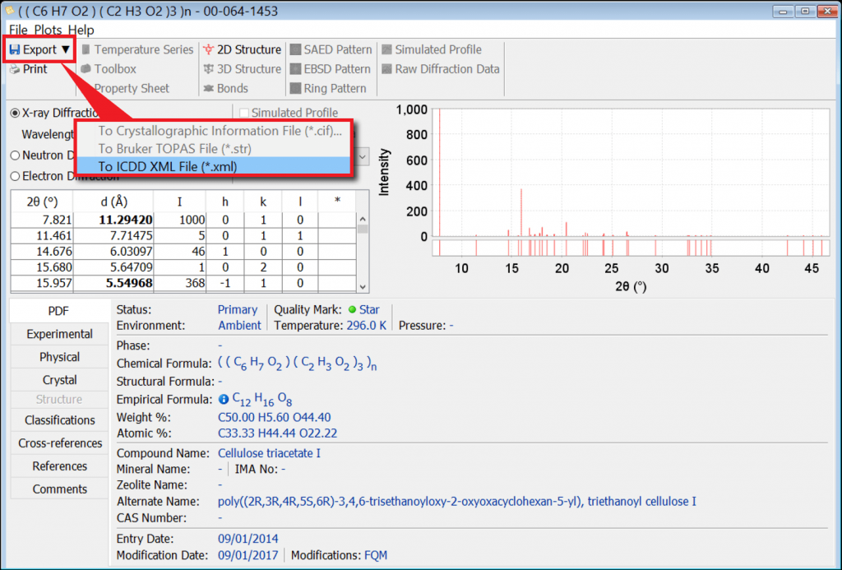Select the Neutron Diffraction radio button
This screenshot has width=842, height=570.
[15, 155]
